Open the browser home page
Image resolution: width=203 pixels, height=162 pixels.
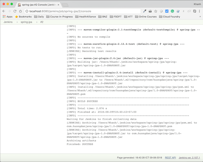(x=21, y=11)
